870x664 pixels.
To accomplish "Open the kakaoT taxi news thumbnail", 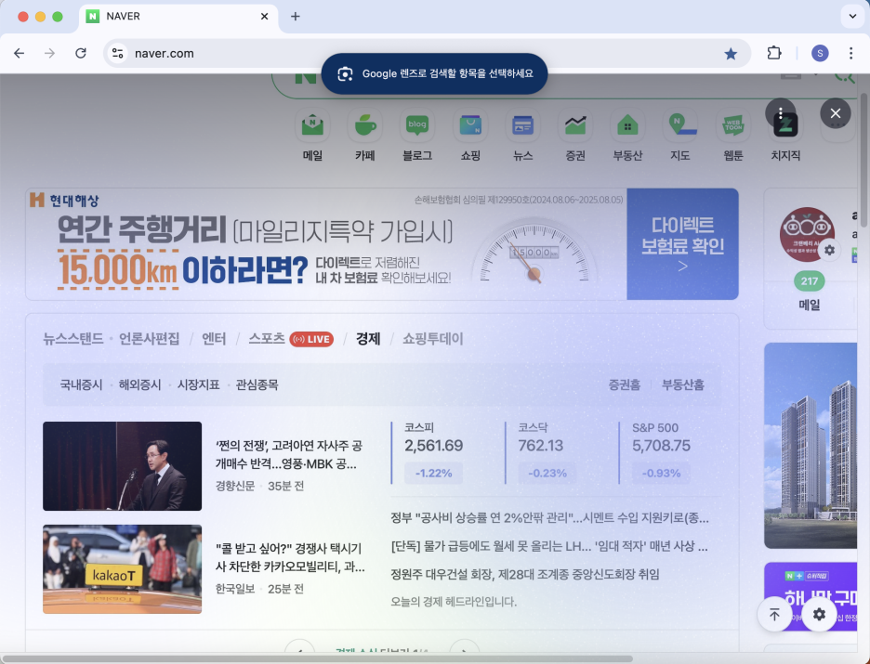I will [122, 569].
